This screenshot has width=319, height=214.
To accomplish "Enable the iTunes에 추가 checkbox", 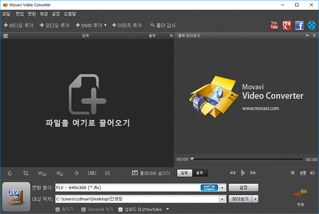I will click(83, 209).
